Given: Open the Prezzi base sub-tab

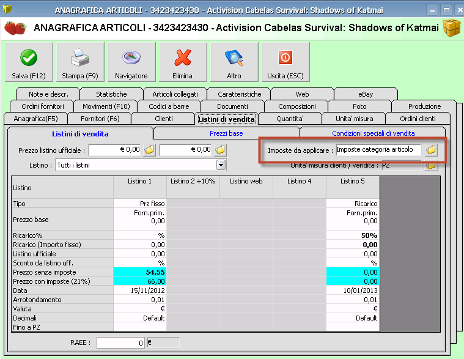Looking at the screenshot, I should [x=226, y=133].
